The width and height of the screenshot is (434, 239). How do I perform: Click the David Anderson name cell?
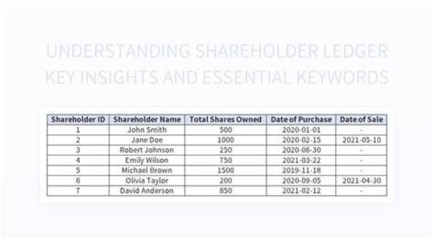point(146,191)
